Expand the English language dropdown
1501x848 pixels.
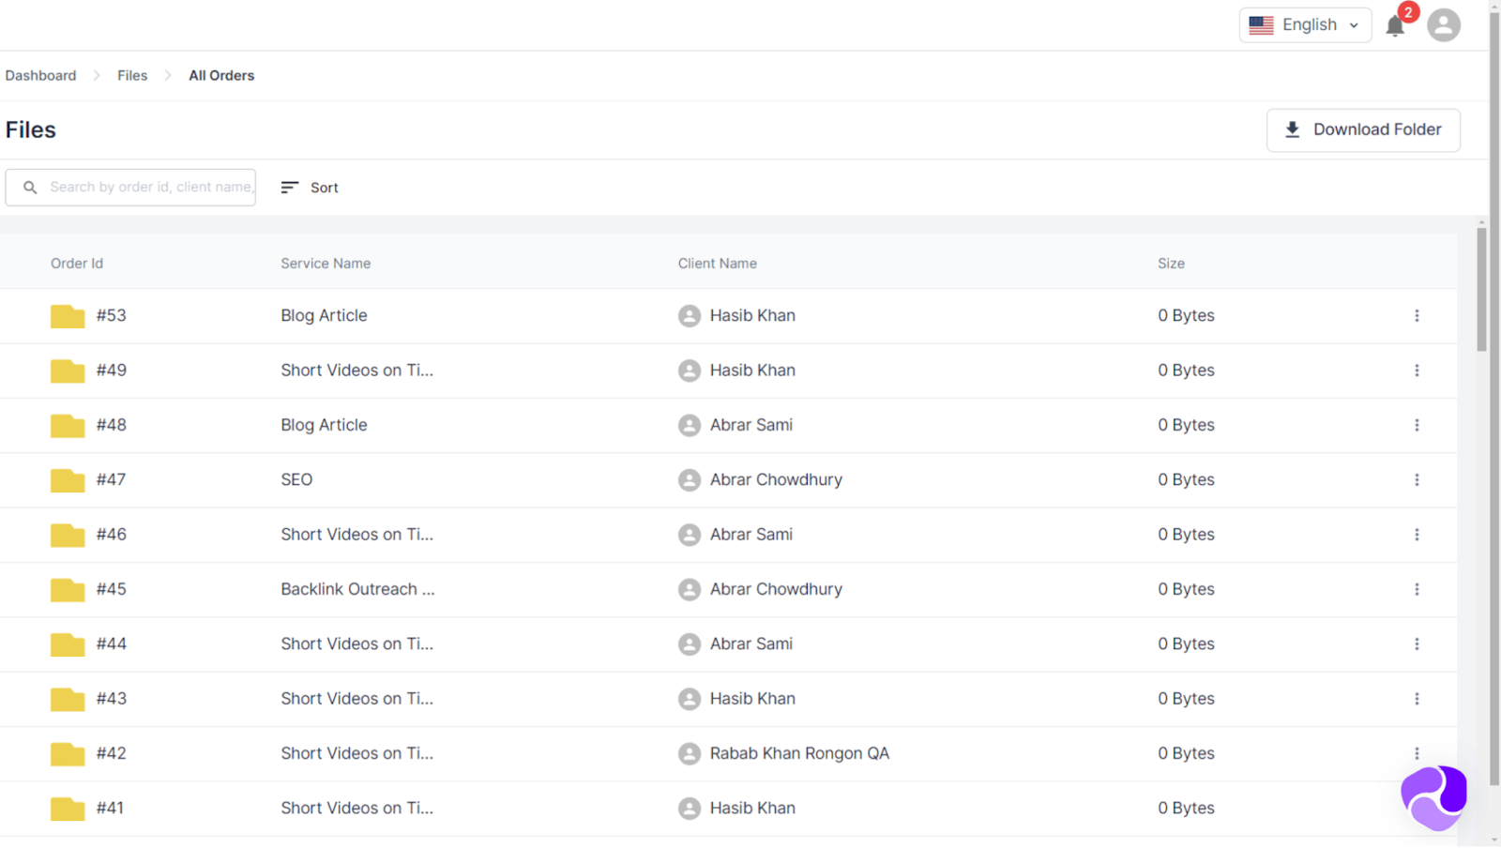click(1305, 25)
